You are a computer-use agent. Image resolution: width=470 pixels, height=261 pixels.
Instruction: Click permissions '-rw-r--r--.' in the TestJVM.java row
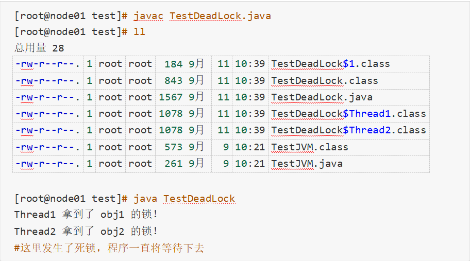coord(47,164)
